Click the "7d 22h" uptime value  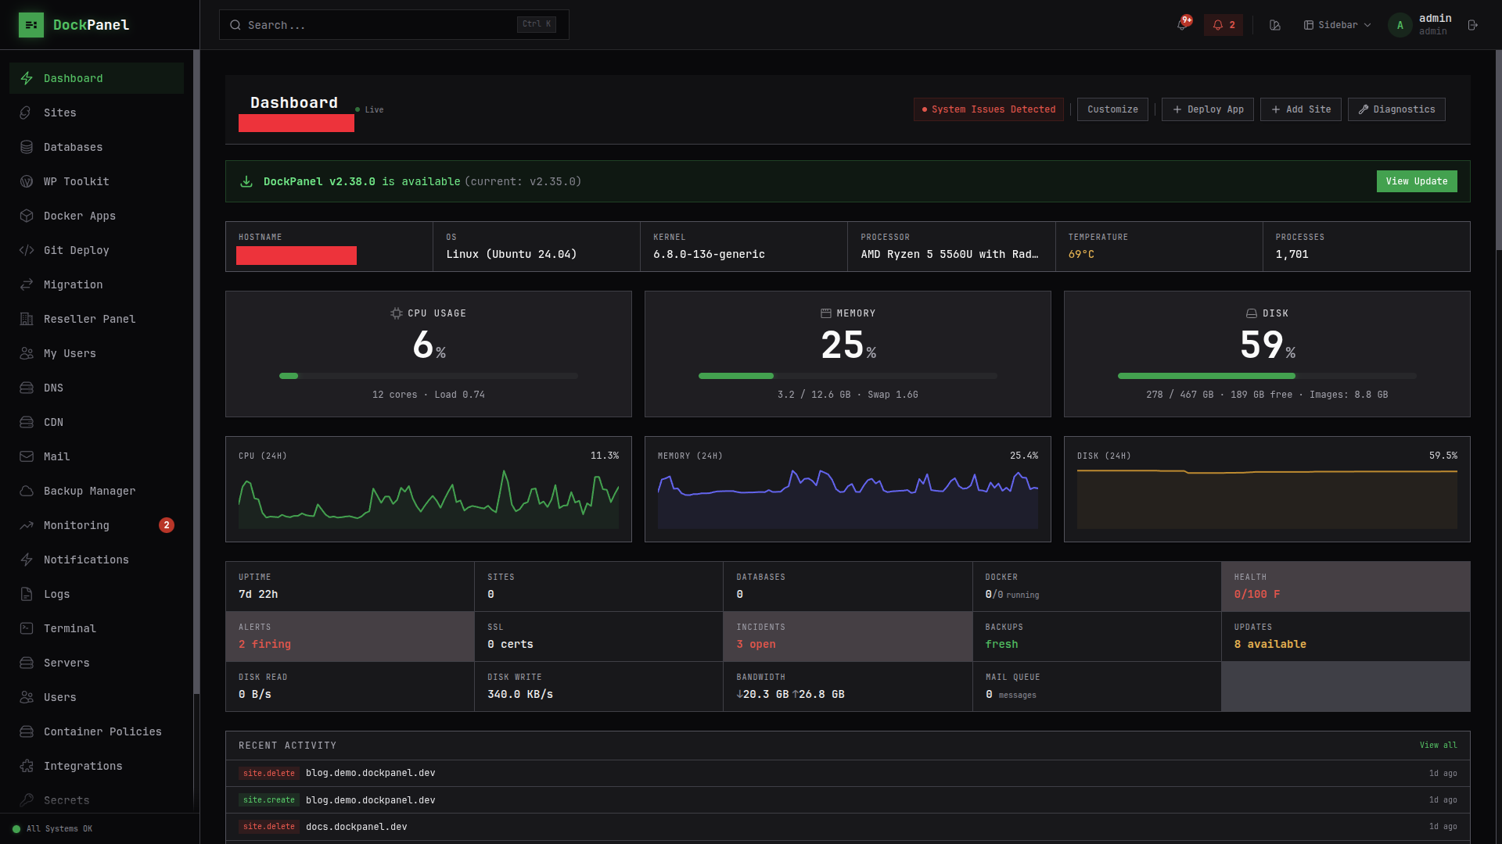pyautogui.click(x=258, y=594)
